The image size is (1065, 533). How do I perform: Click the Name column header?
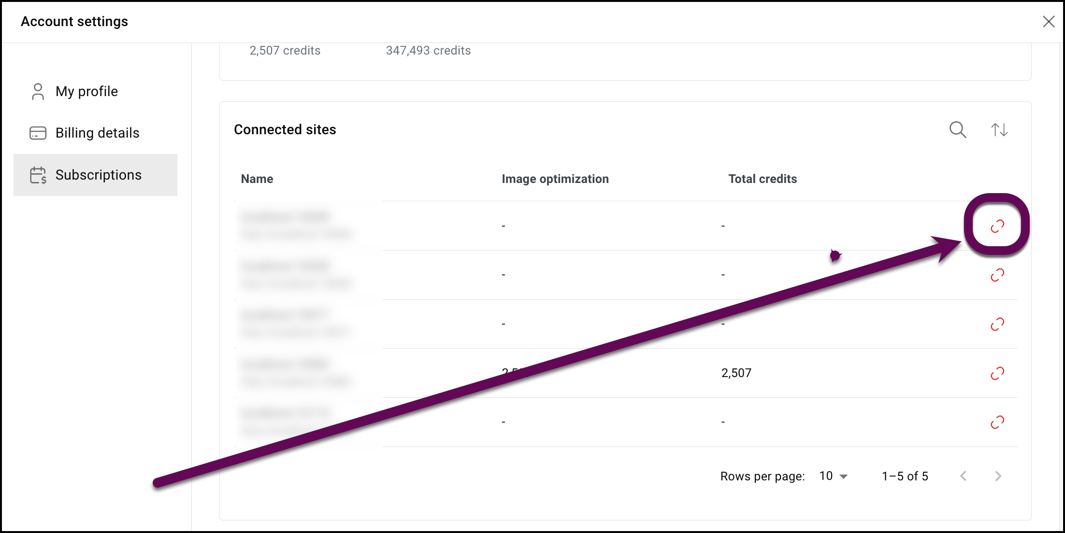257,179
